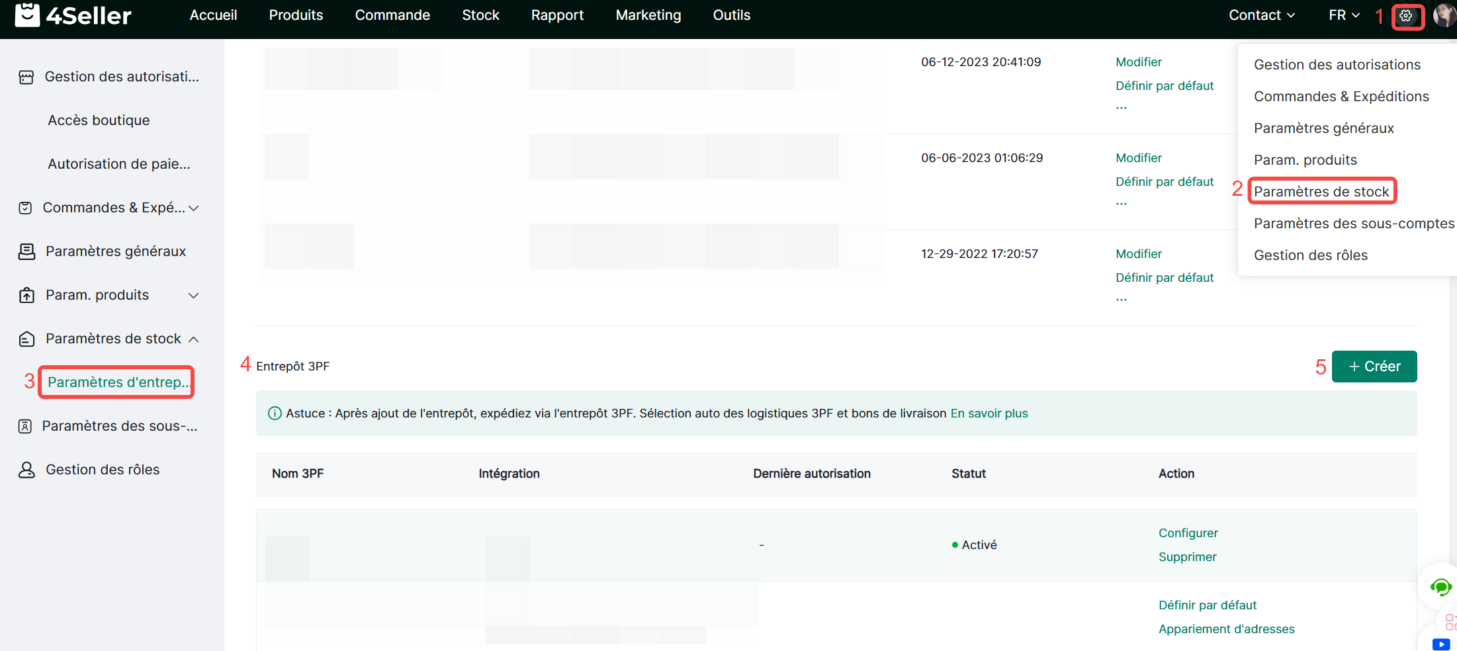Select Paramètres d'entrepôt in sidebar

click(118, 382)
